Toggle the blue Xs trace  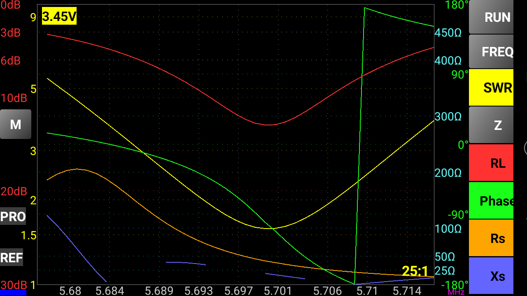click(x=491, y=276)
